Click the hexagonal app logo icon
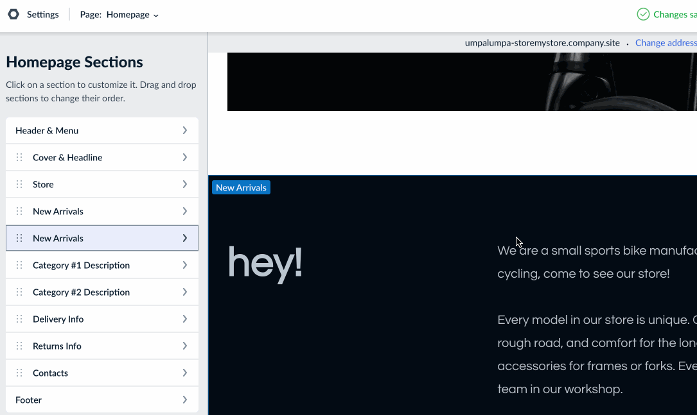697x415 pixels. coord(13,13)
